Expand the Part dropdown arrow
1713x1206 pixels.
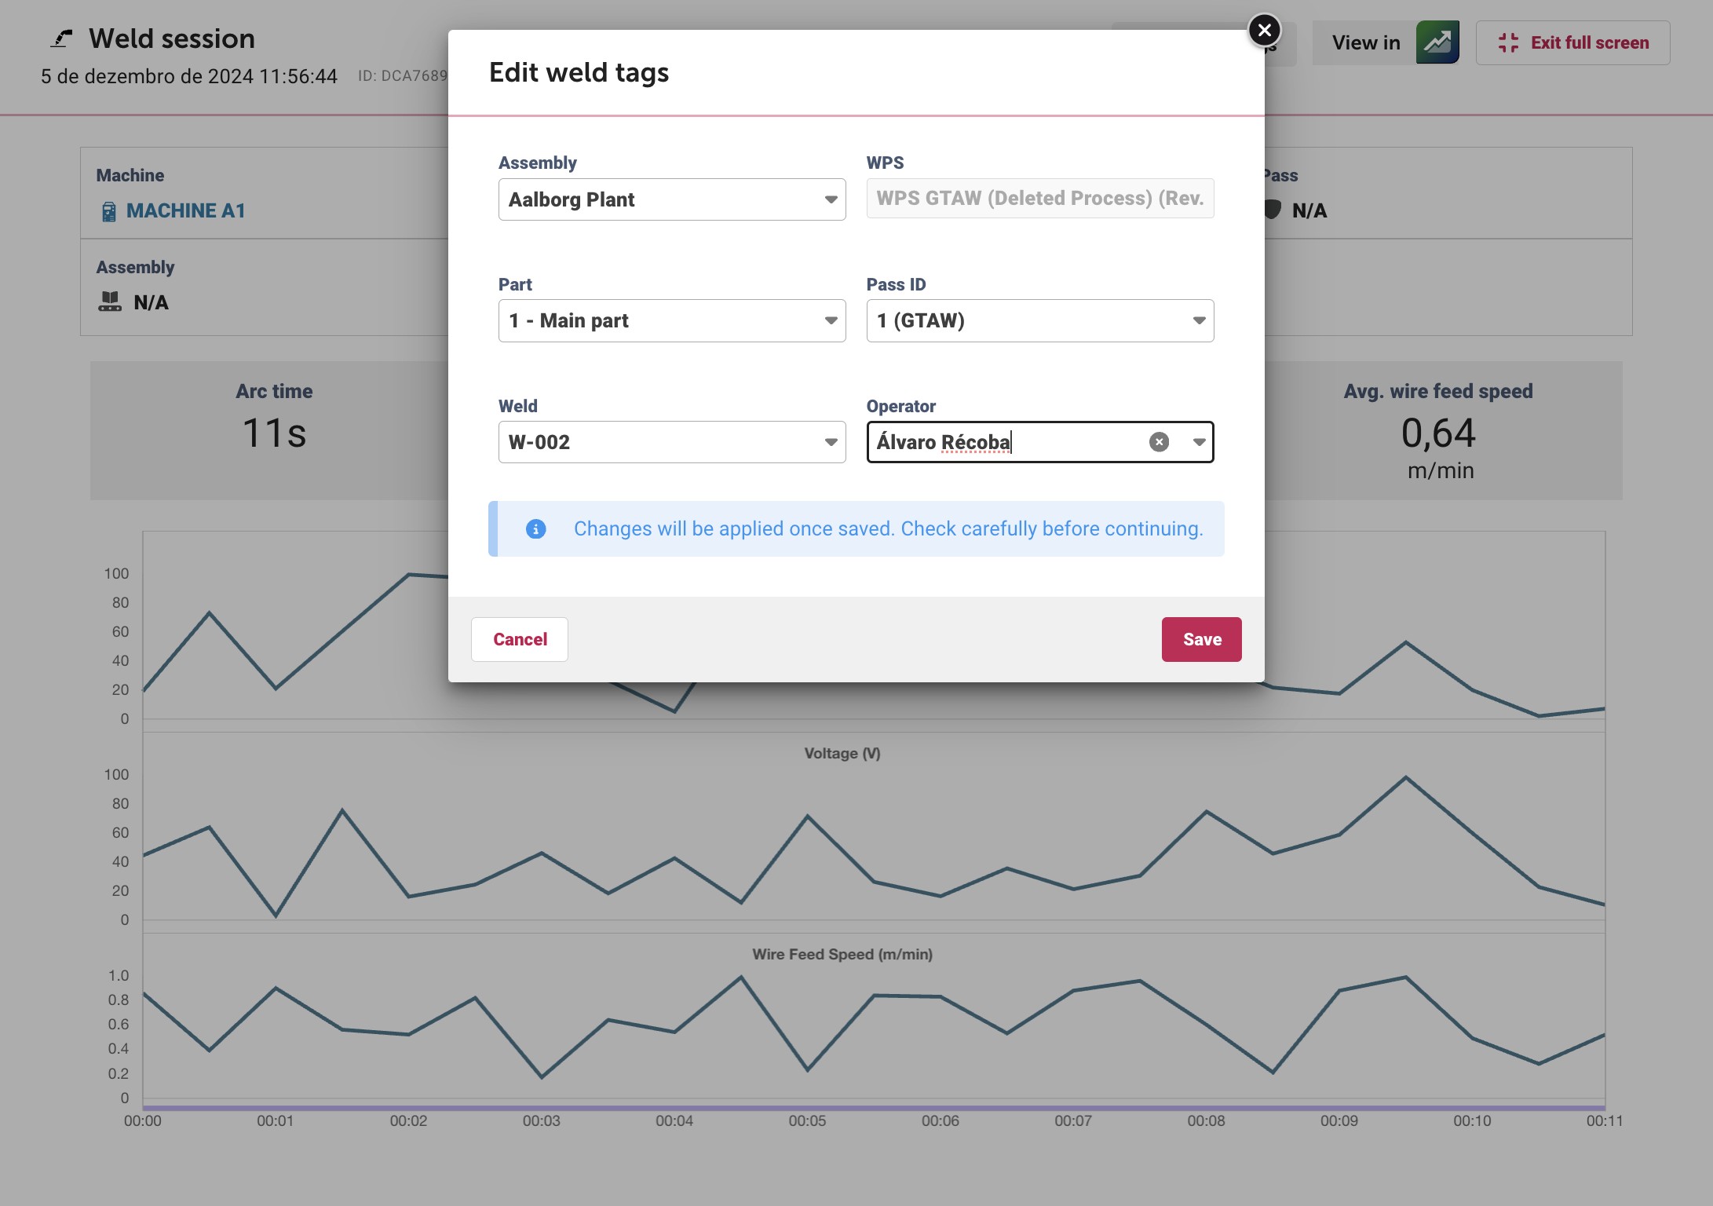[x=831, y=320]
